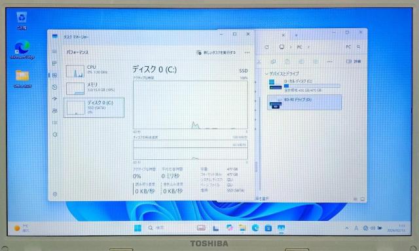Open See more options in Explorer toolbar
This screenshot has width=419, height=251.
(330, 62)
